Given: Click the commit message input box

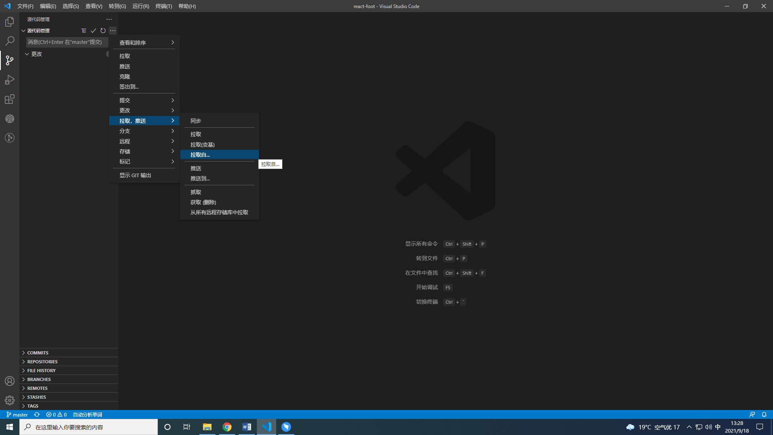Looking at the screenshot, I should 67,42.
